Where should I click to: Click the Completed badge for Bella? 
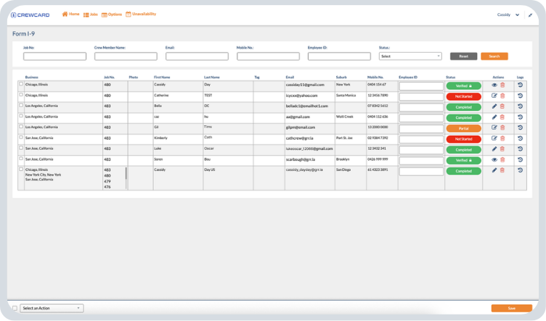(x=463, y=107)
